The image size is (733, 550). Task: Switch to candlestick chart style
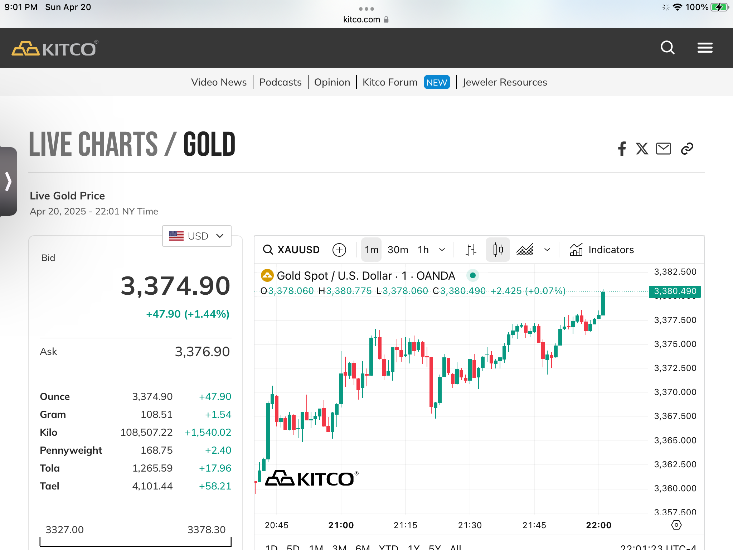coord(498,250)
